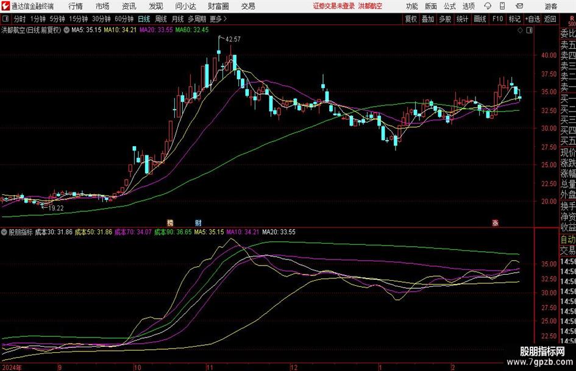Click the 叠加 toolbar button
The width and height of the screenshot is (576, 371).
point(428,19)
